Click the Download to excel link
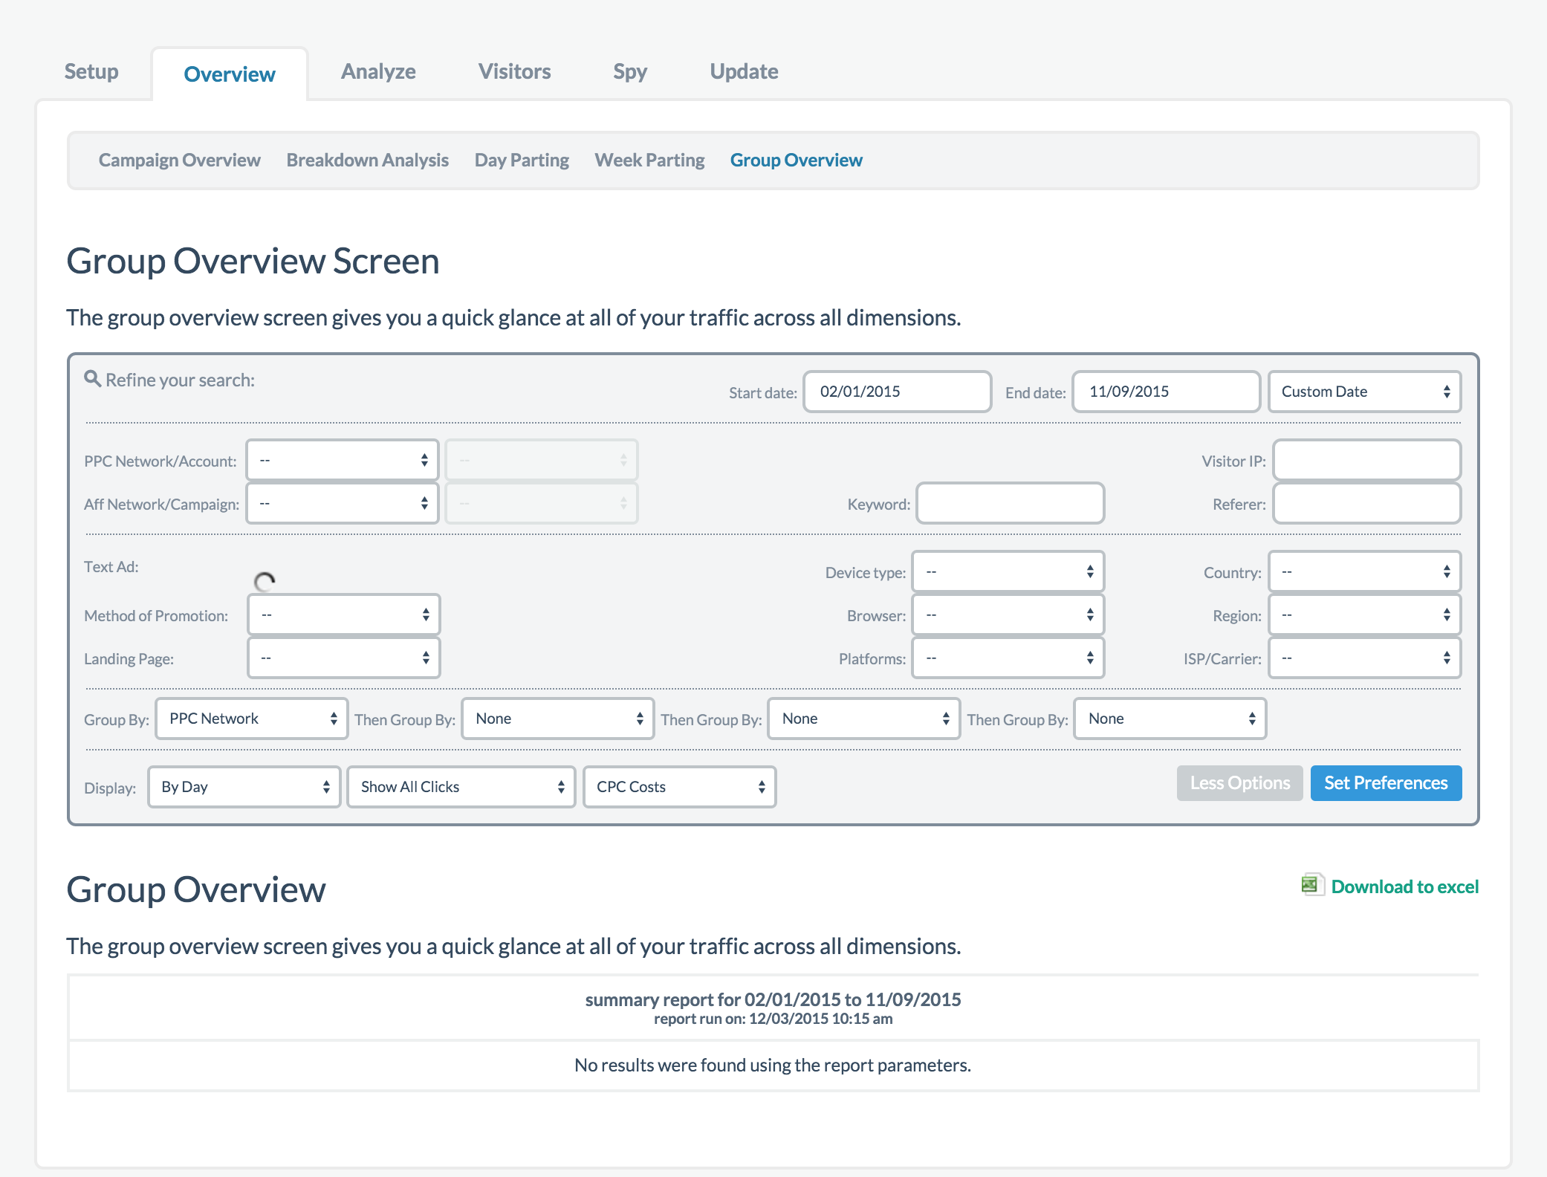 point(1404,886)
